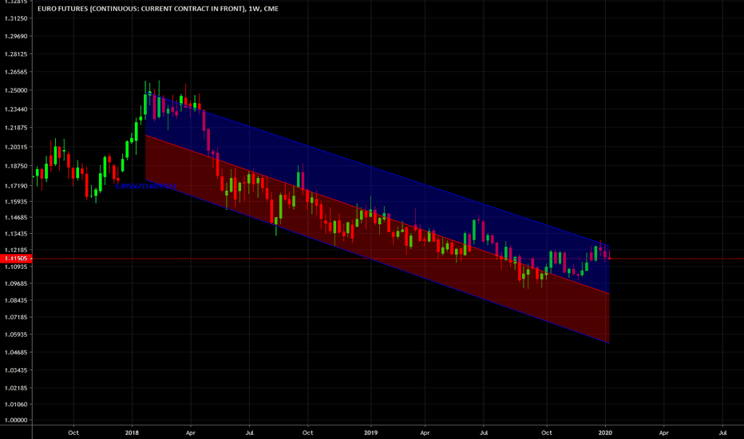The width and height of the screenshot is (744, 439).
Task: Click the 1.05935 price axis label
Action: pos(16,334)
